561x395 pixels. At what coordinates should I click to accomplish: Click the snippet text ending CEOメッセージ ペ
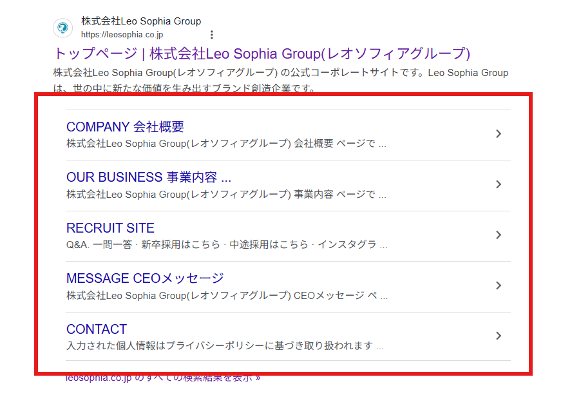click(227, 296)
